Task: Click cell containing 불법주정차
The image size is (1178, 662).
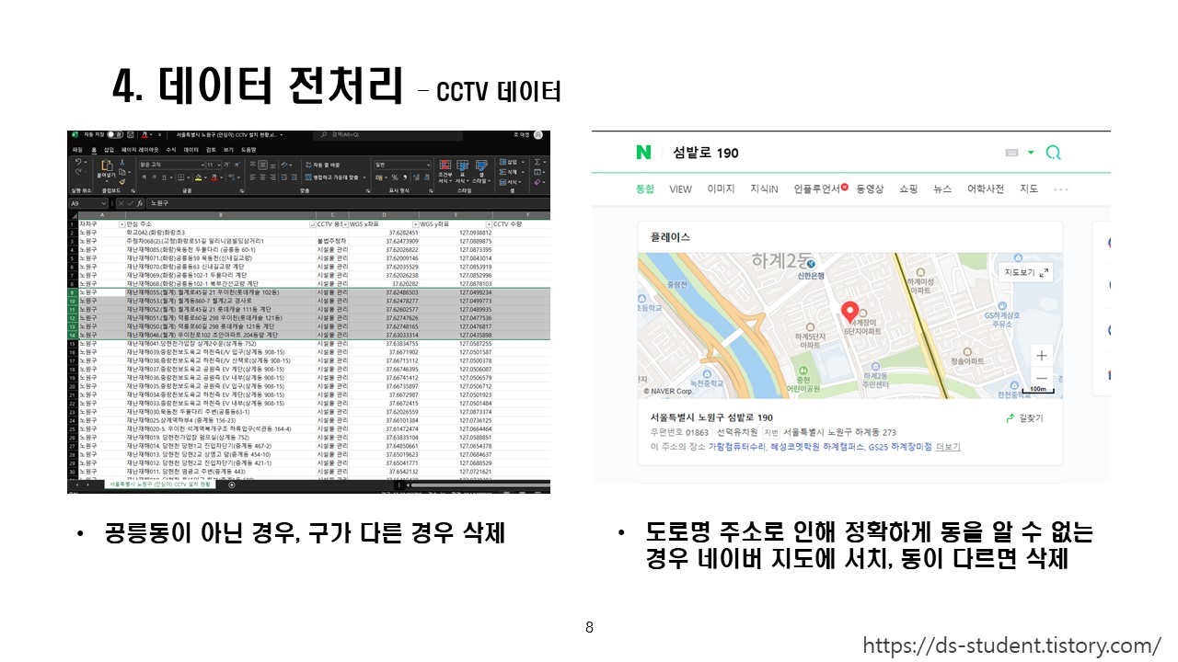Action: pos(330,241)
